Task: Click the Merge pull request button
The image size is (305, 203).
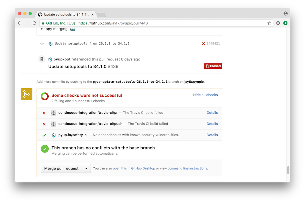Action: tap(61, 168)
